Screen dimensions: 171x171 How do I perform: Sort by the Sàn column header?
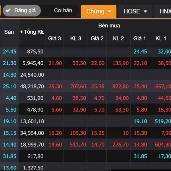9,32
